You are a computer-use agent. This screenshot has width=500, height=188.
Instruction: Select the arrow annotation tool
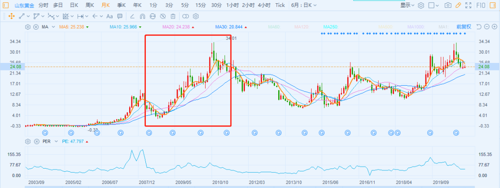[95, 16]
